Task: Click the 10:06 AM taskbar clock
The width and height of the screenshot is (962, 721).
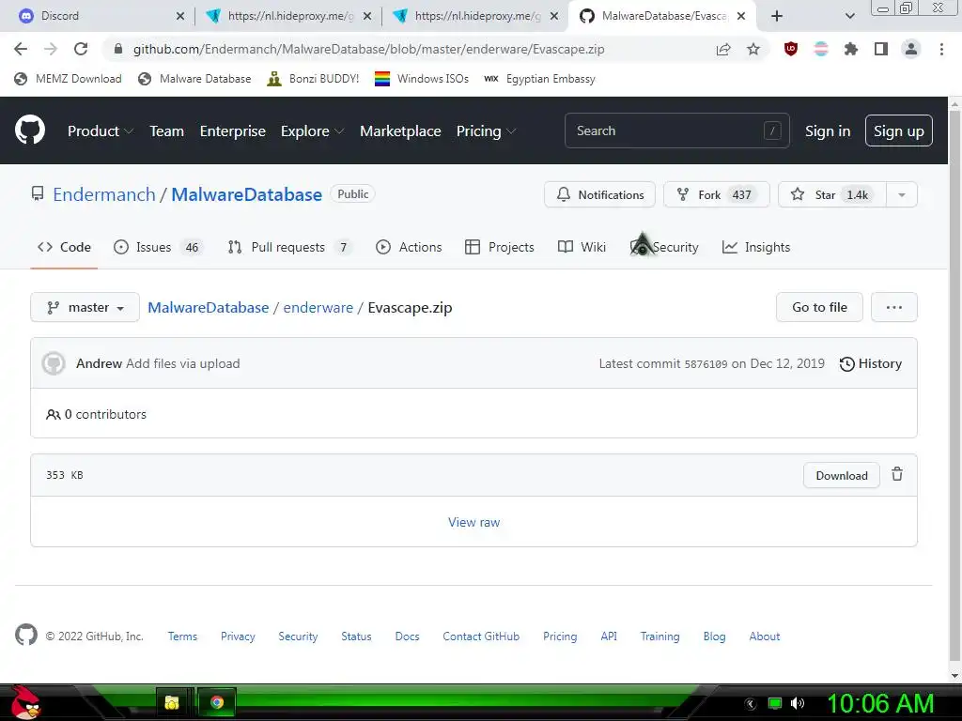Action: coord(880,703)
